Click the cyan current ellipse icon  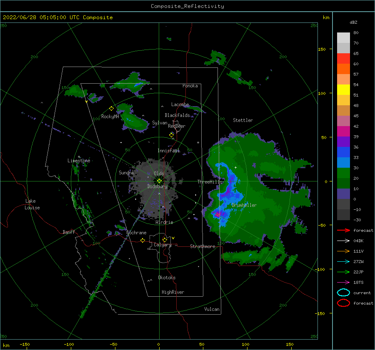343,293
